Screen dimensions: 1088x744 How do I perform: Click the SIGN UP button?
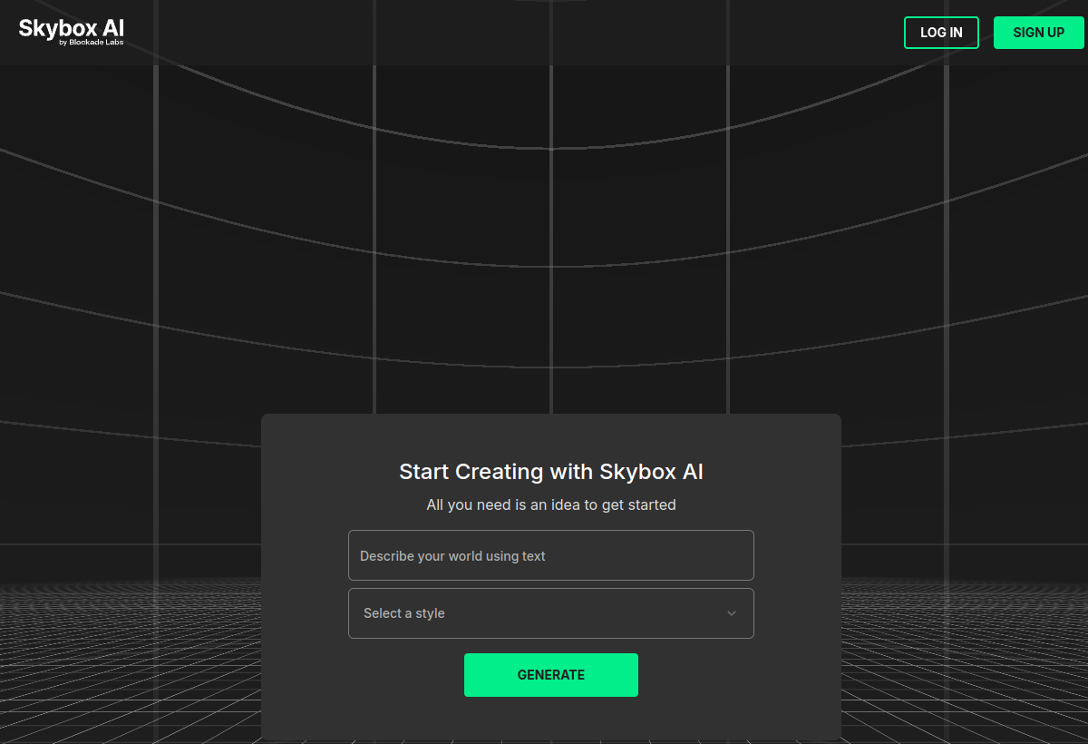[1039, 33]
